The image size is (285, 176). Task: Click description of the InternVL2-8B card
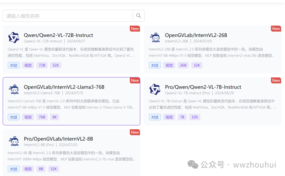72,156
